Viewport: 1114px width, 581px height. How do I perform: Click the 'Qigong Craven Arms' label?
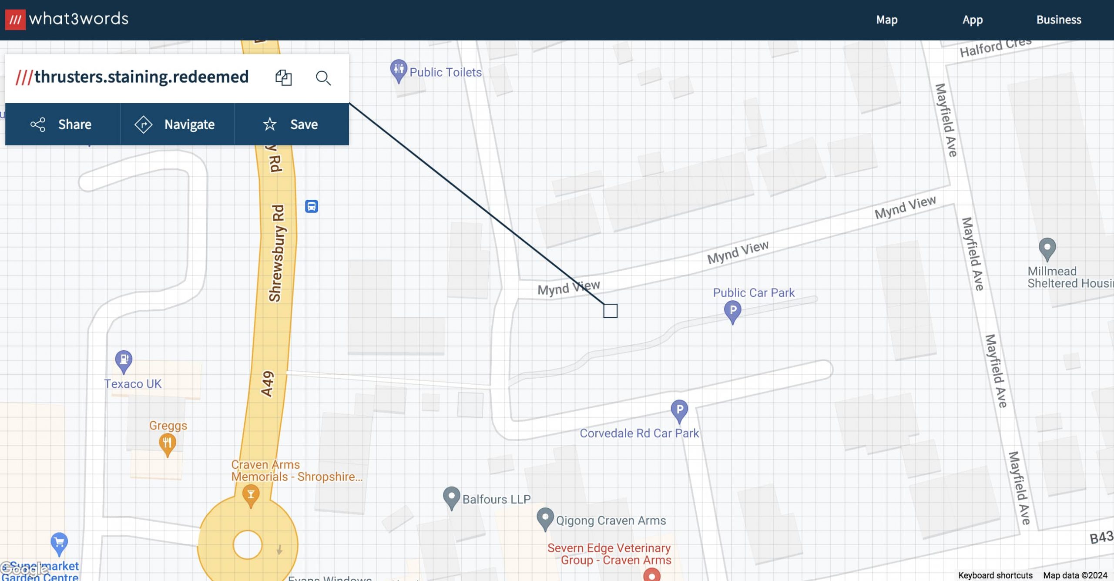[x=611, y=521]
